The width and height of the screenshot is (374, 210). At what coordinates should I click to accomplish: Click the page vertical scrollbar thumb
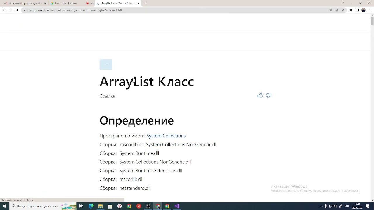point(372,21)
